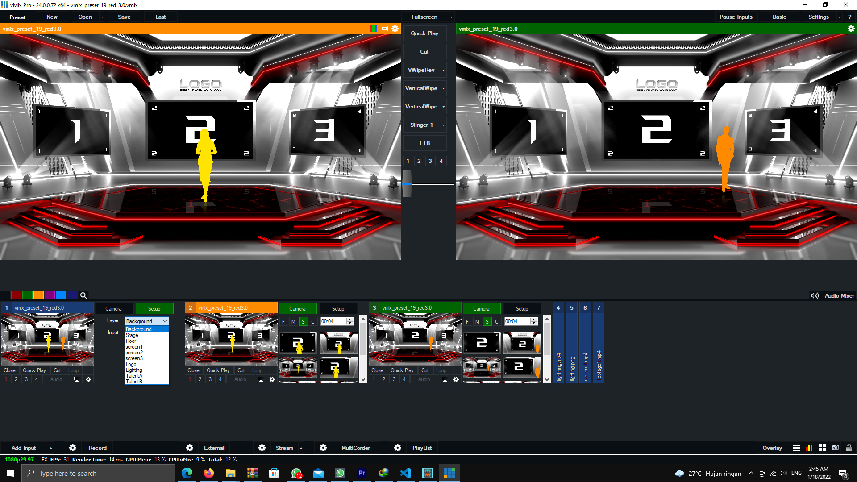Viewport: 857px width, 482px height.
Task: Open External output settings gear
Action: 190,448
